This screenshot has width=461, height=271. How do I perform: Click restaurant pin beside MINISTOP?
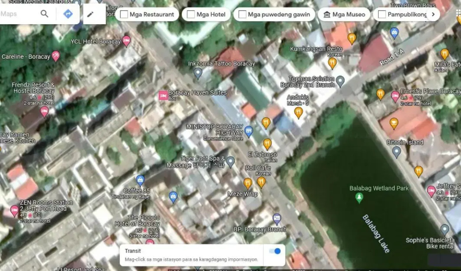coord(266,123)
